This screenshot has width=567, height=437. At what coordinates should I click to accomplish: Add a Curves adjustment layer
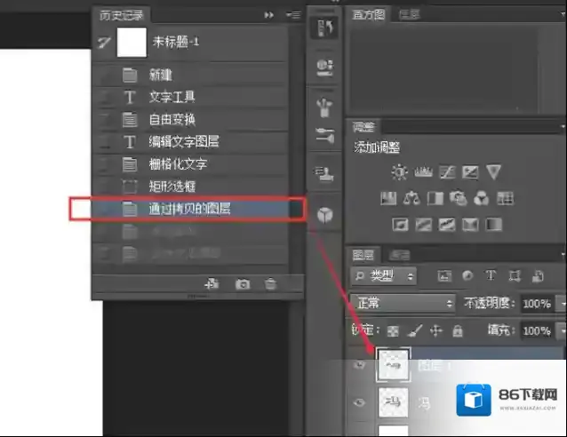447,172
